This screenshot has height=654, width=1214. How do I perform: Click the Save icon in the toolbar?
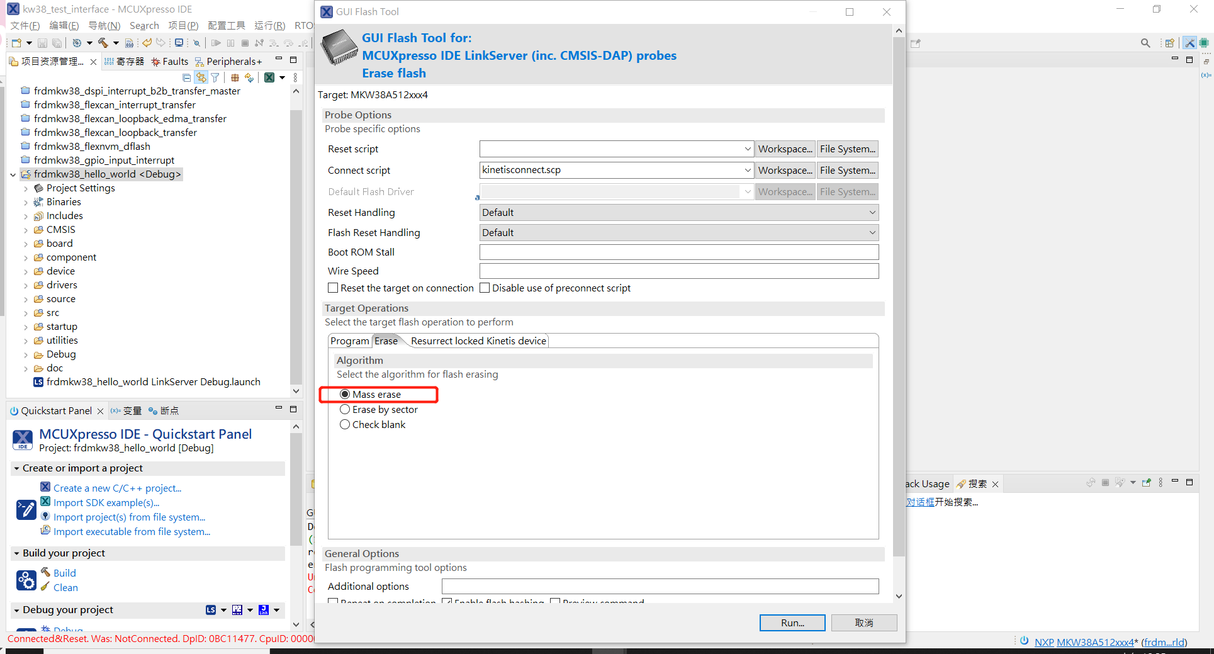[x=42, y=43]
